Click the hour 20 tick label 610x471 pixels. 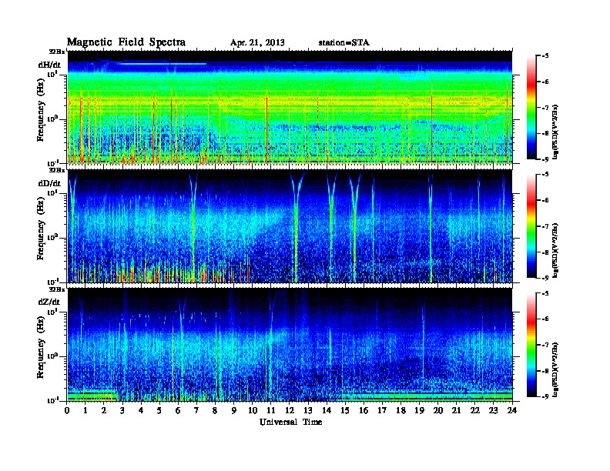click(438, 410)
